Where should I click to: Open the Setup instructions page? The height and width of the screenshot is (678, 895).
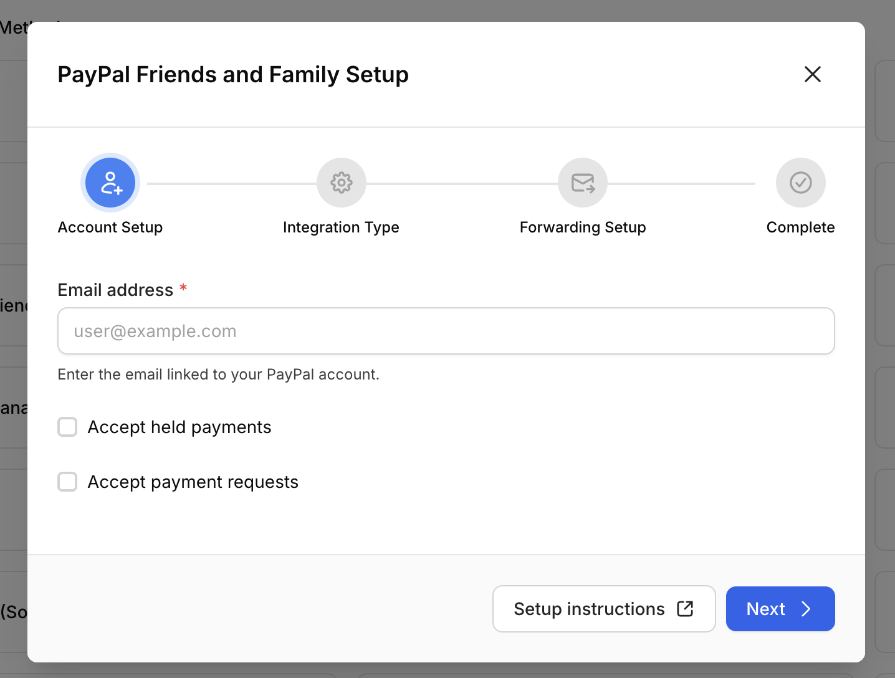coord(603,609)
